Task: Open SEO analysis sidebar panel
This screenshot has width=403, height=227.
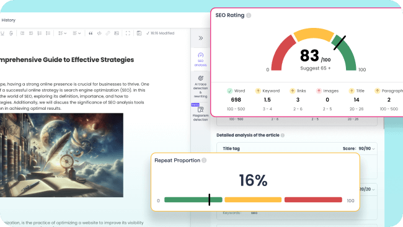Action: pyautogui.click(x=200, y=60)
